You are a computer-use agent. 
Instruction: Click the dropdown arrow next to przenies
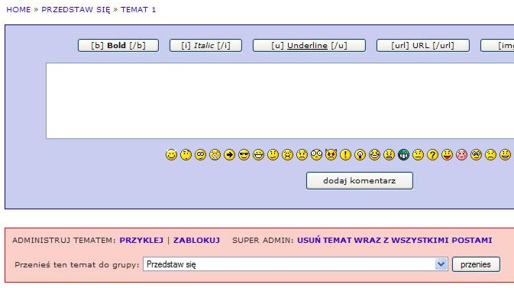[x=441, y=264]
